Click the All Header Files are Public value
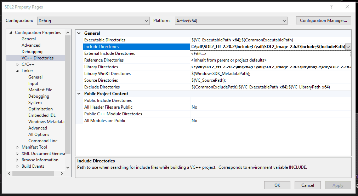The height and width of the screenshot is (196, 358). 194,107
